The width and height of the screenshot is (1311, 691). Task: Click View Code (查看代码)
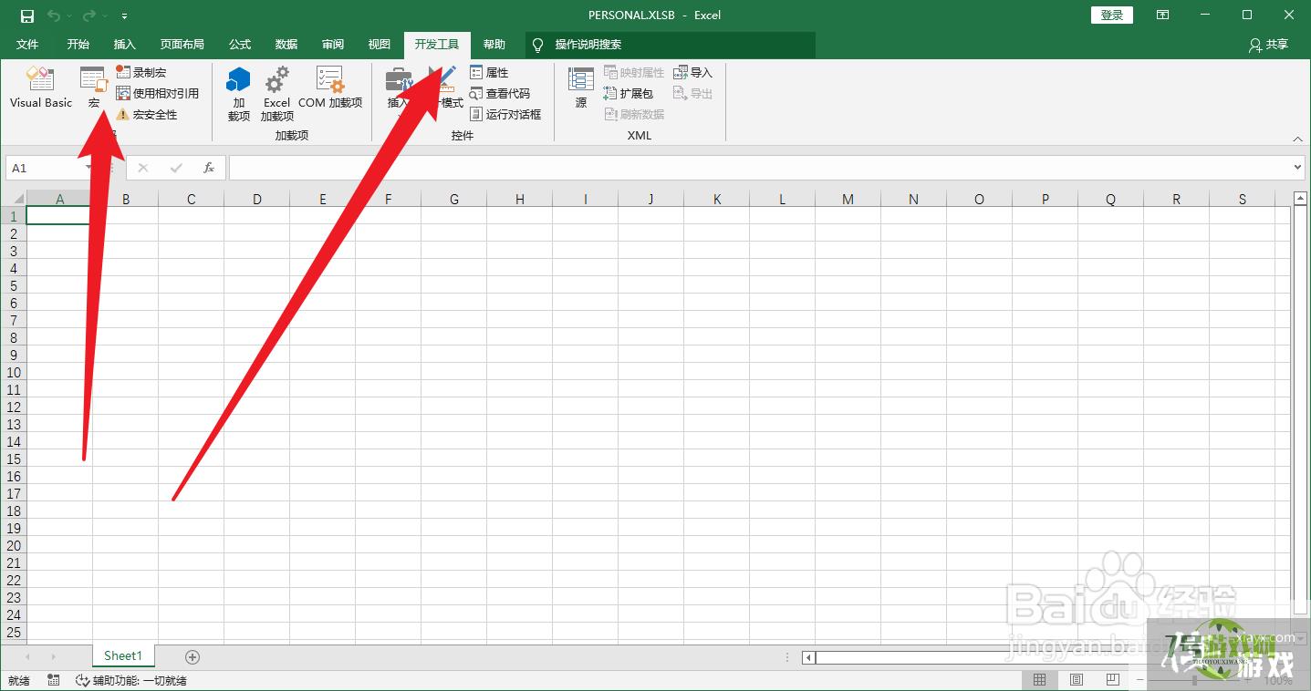coord(500,93)
